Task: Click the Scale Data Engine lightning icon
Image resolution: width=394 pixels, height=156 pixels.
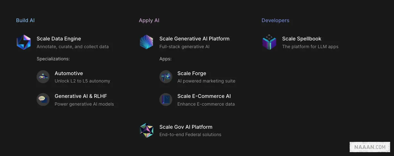Action: point(24,42)
